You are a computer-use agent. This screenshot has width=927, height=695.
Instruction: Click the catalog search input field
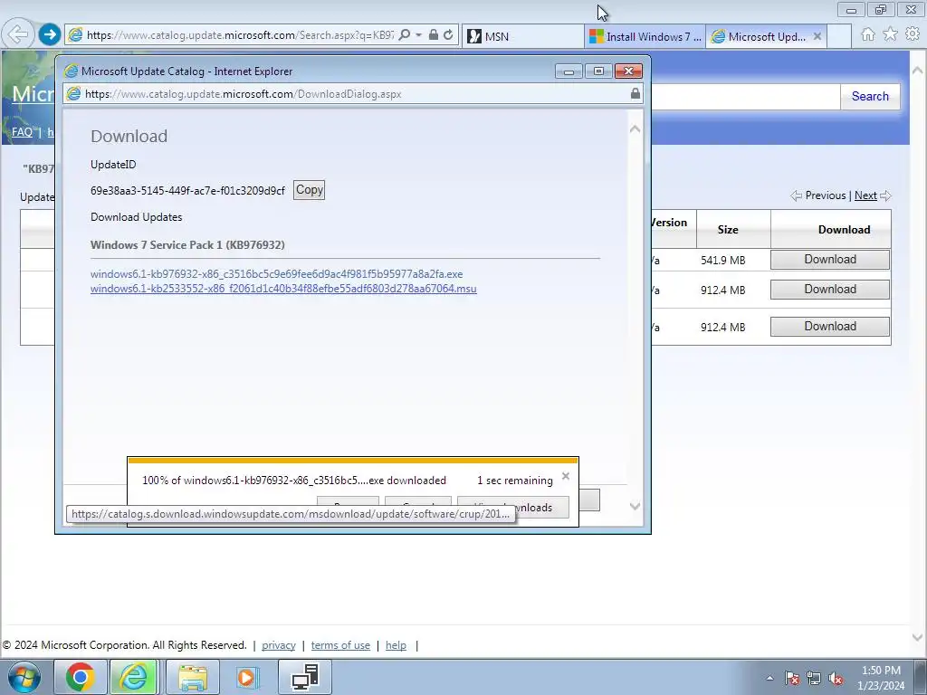(746, 96)
